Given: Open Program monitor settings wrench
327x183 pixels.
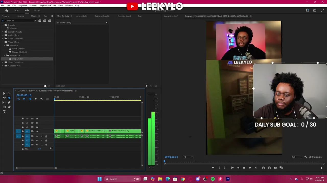Looking at the screenshot, I should point(306,157).
